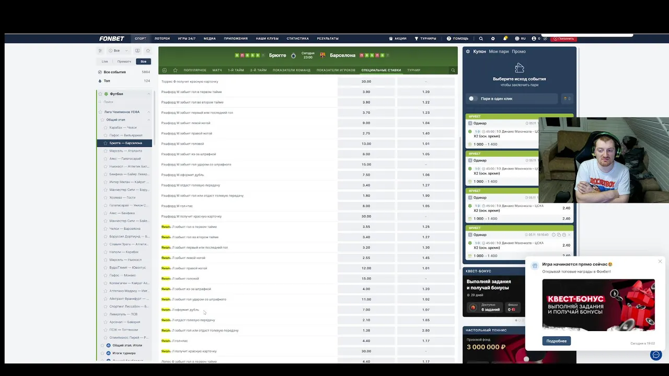Screen dimensions: 669x376
Task: Favorite the Марсель — Аталанта match star
Action: tap(105, 151)
